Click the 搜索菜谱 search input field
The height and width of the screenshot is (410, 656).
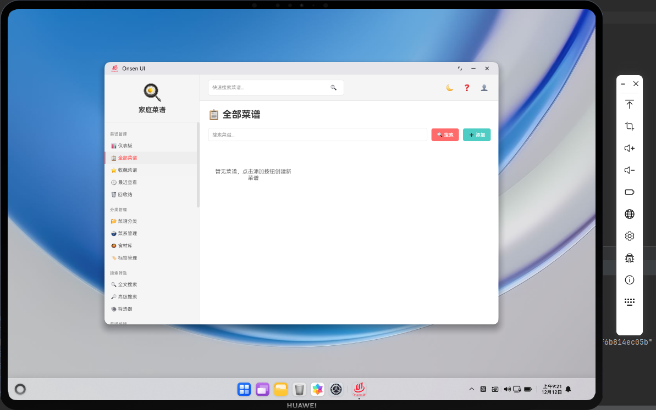click(317, 134)
